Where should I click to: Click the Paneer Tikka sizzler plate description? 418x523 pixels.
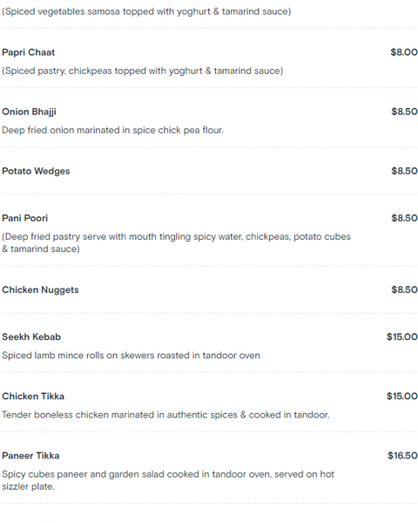168,480
